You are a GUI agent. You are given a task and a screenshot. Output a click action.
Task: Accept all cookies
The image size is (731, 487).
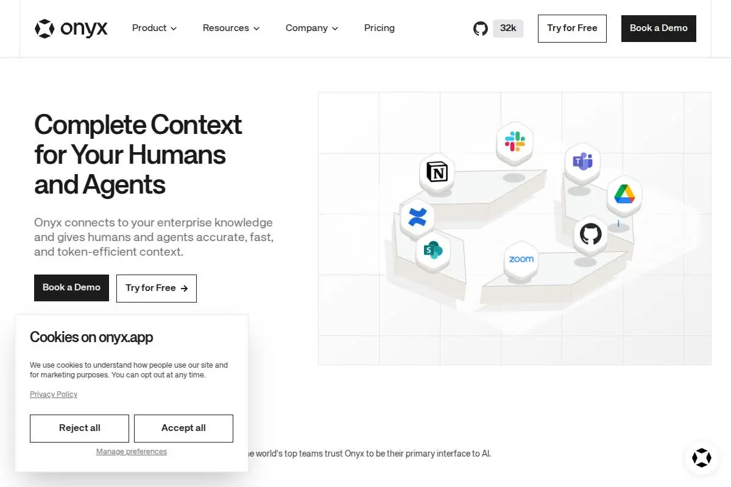coord(183,429)
